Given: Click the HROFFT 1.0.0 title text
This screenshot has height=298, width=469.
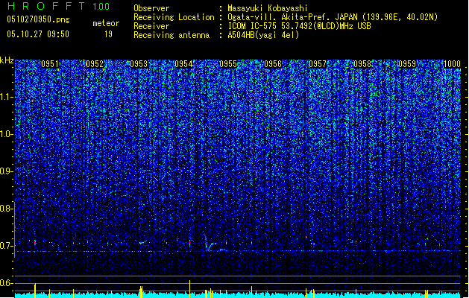Looking at the screenshot, I should [x=59, y=6].
